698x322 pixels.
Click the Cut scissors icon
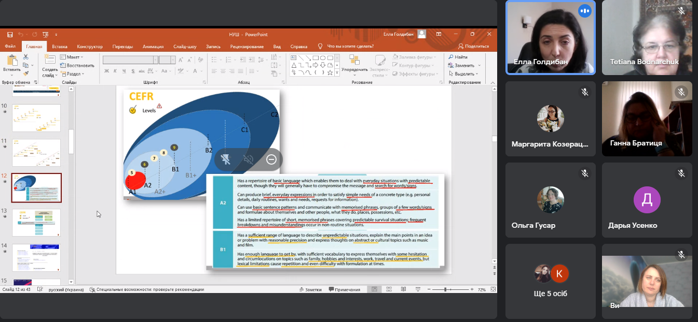pos(26,57)
